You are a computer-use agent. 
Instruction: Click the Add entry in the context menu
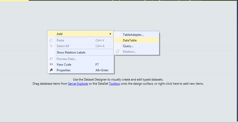coord(59,34)
